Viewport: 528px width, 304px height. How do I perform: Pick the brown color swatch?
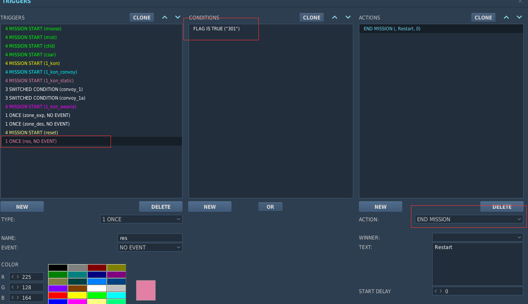coord(77,288)
